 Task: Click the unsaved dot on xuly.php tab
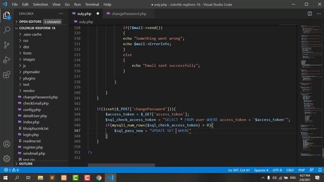pyautogui.click(x=98, y=14)
